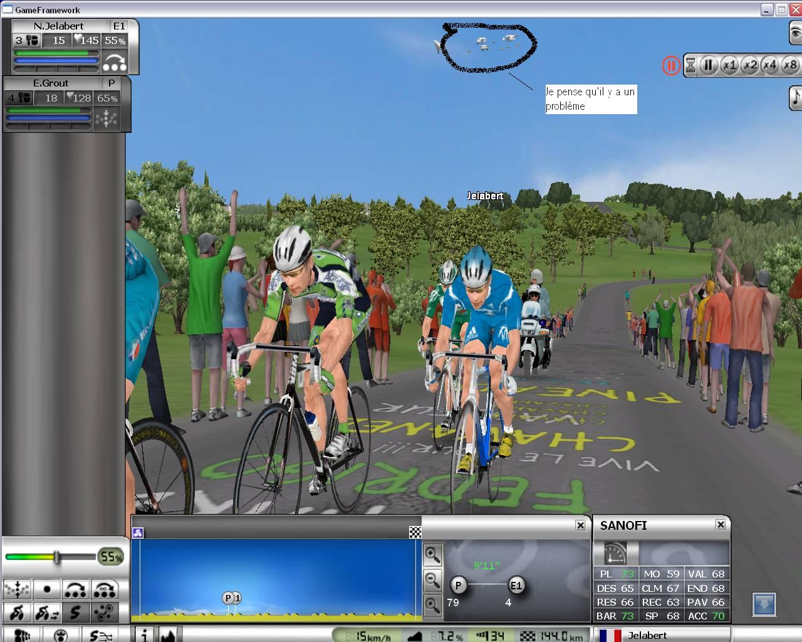Select the hold position in peloton icon
802x642 pixels.
pos(18,590)
